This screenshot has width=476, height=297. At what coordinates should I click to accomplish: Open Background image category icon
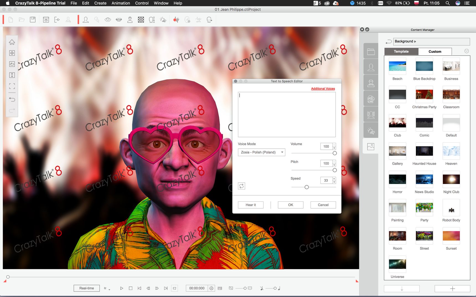371,146
